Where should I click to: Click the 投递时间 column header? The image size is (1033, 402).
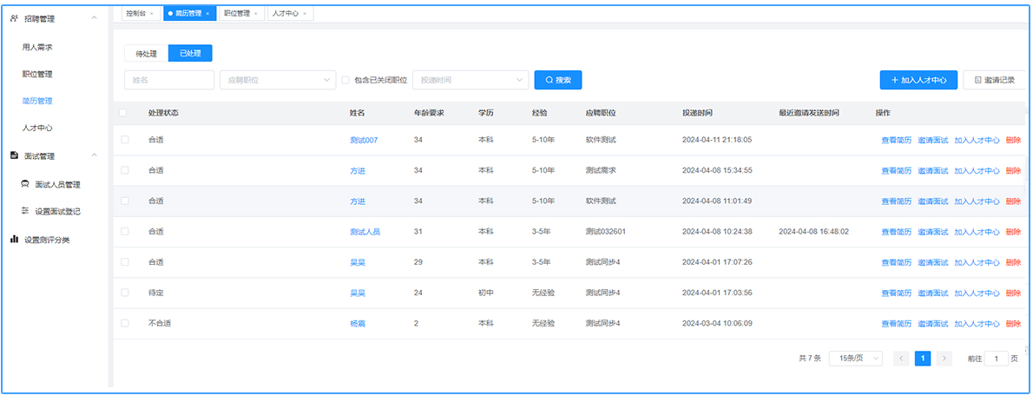697,113
